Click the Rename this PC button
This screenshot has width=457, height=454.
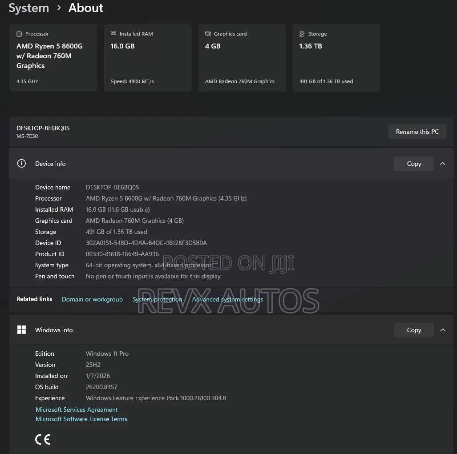[417, 132]
